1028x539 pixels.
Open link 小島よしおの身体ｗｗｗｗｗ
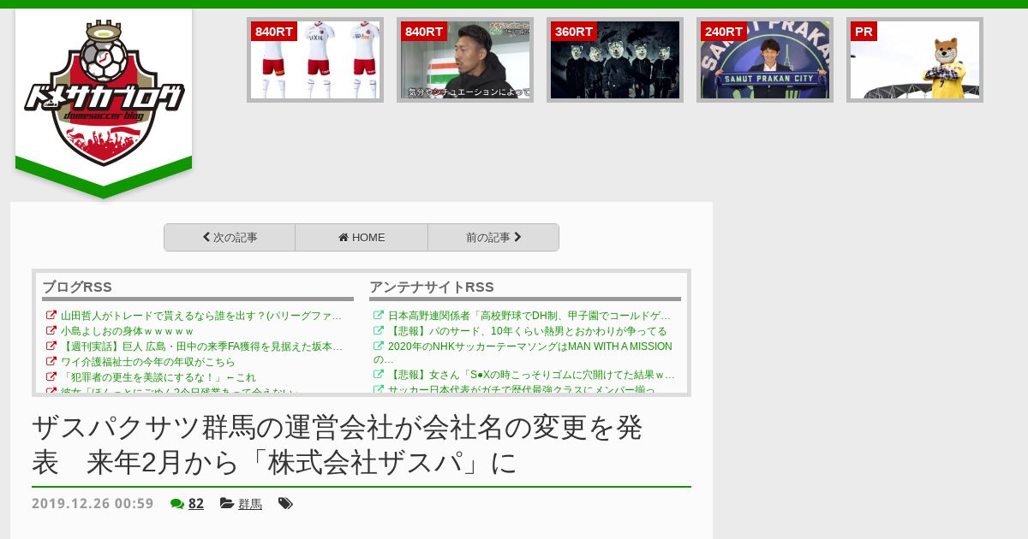pyautogui.click(x=128, y=331)
